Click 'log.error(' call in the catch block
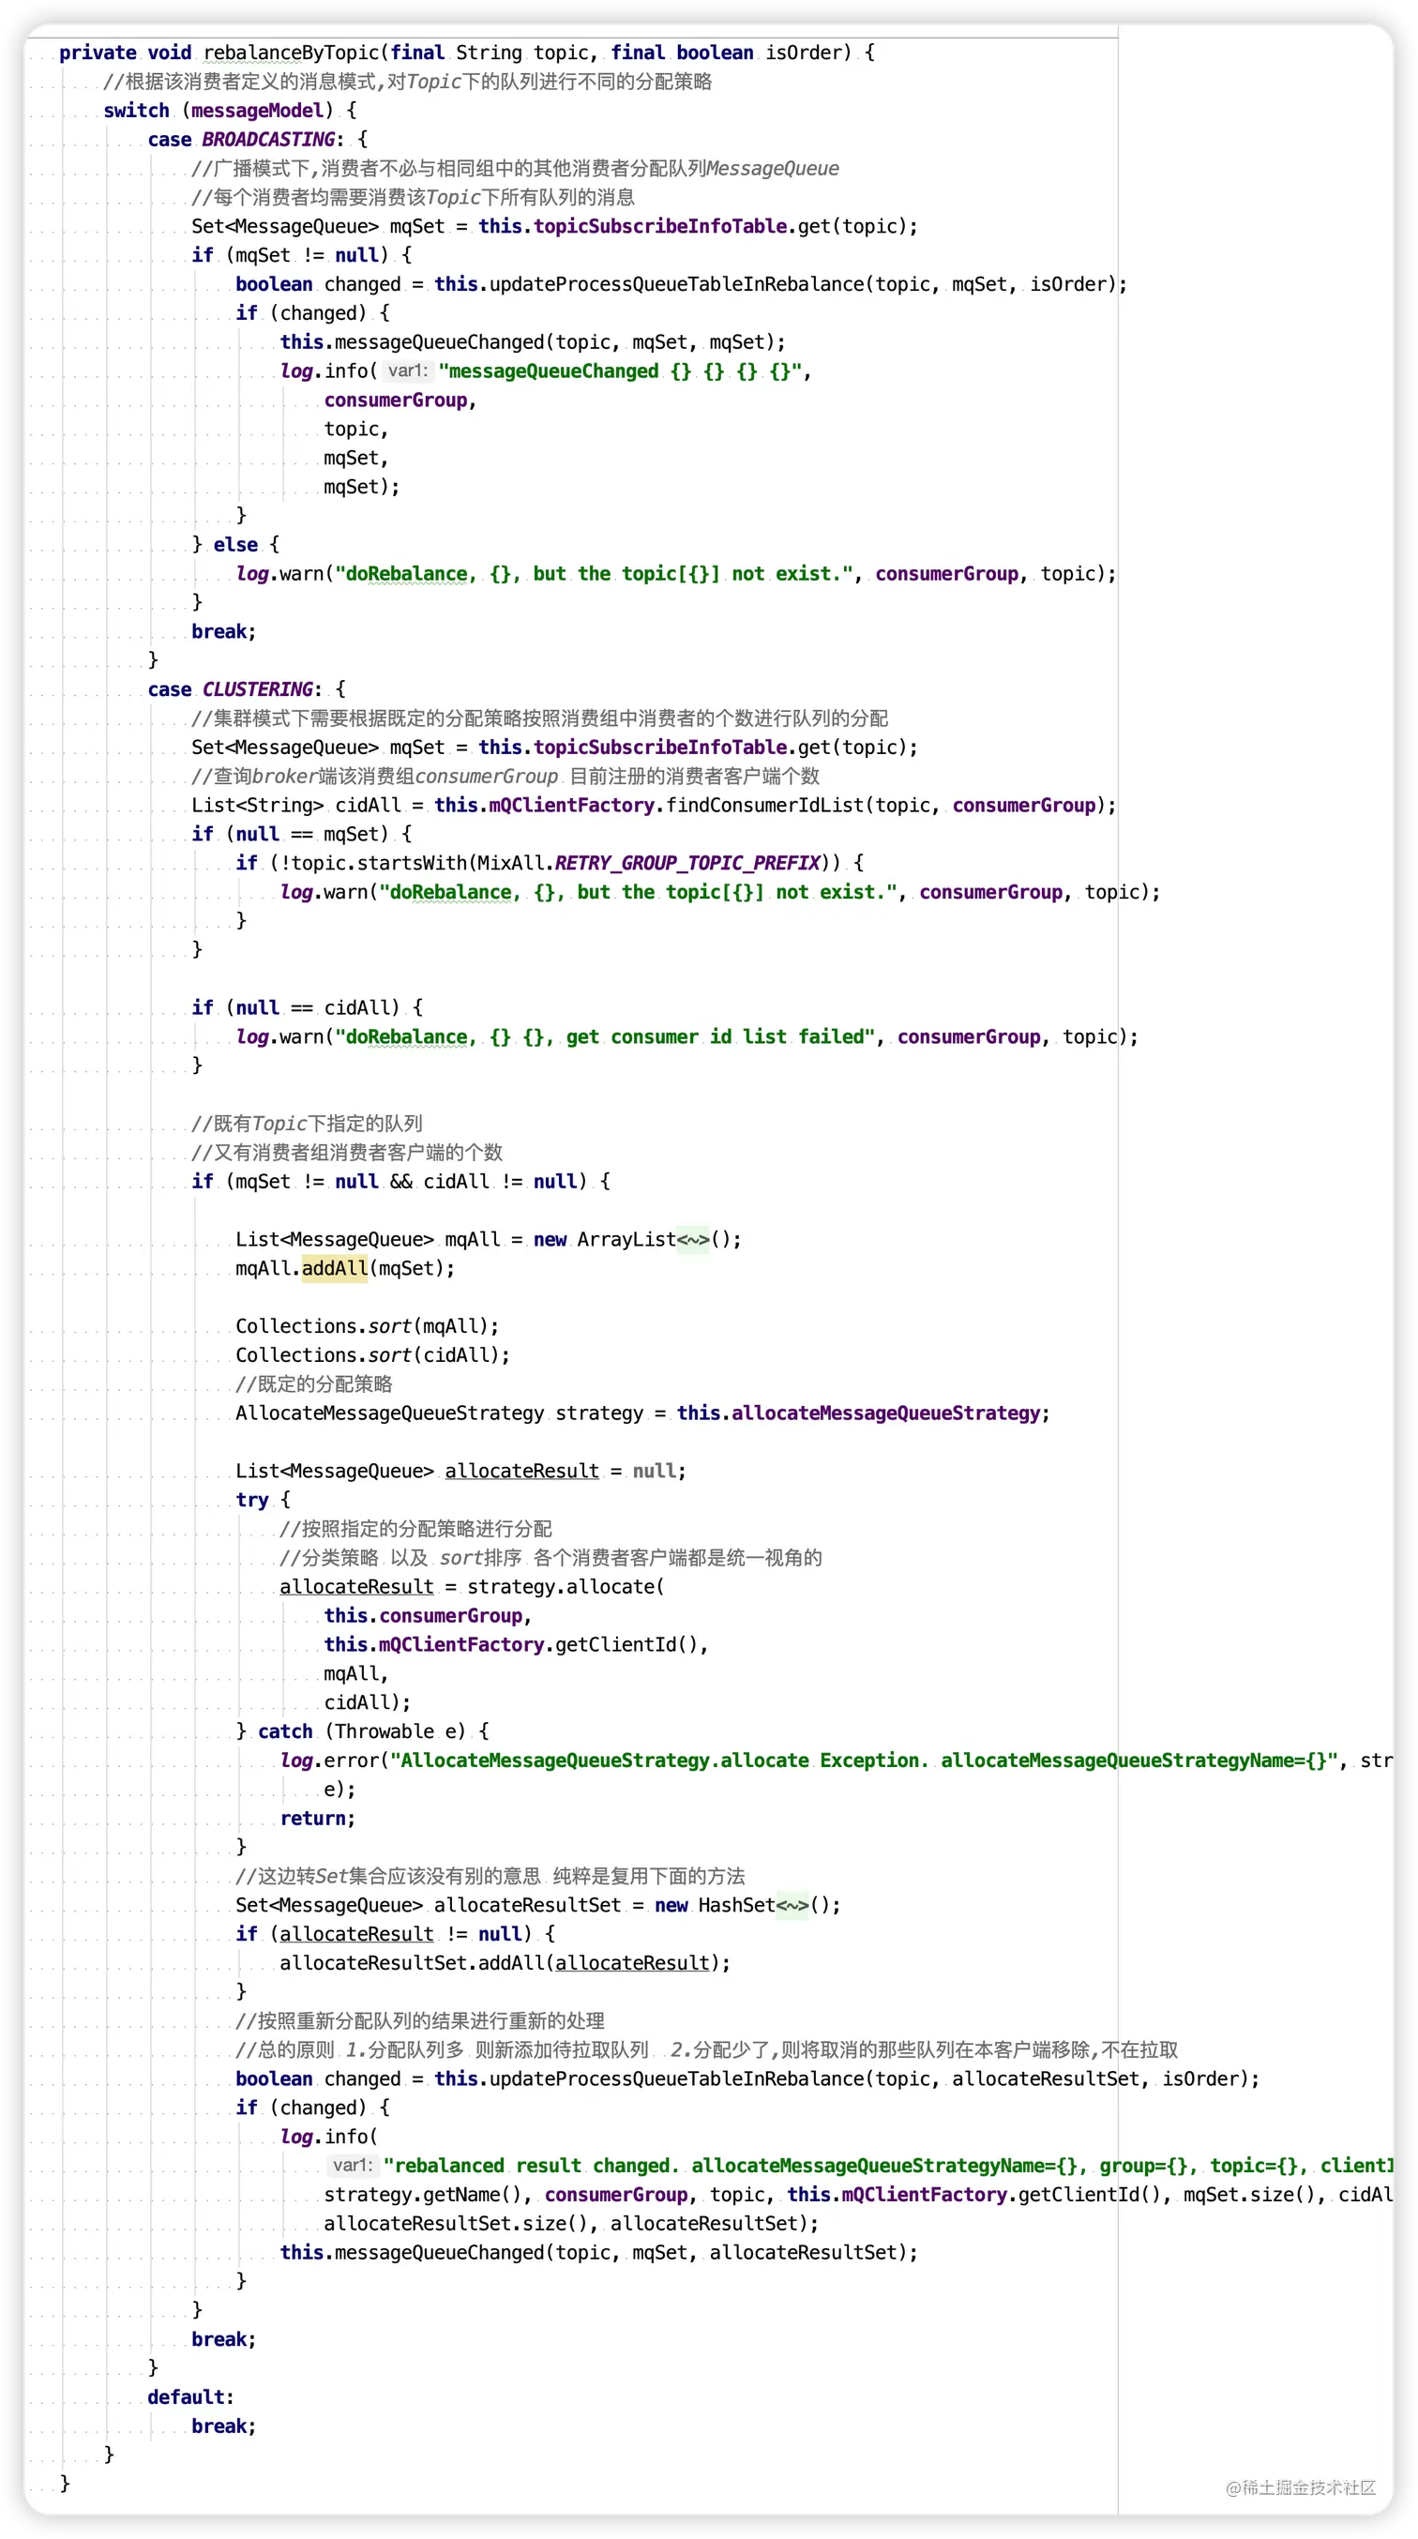The image size is (1418, 2539). 334,1760
